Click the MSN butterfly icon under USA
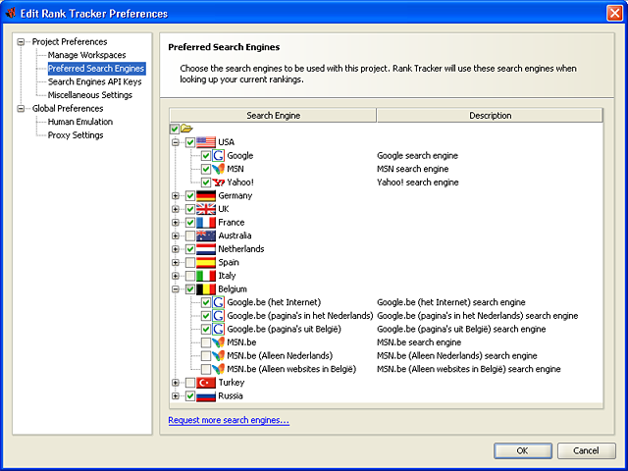The image size is (628, 471). pos(218,169)
